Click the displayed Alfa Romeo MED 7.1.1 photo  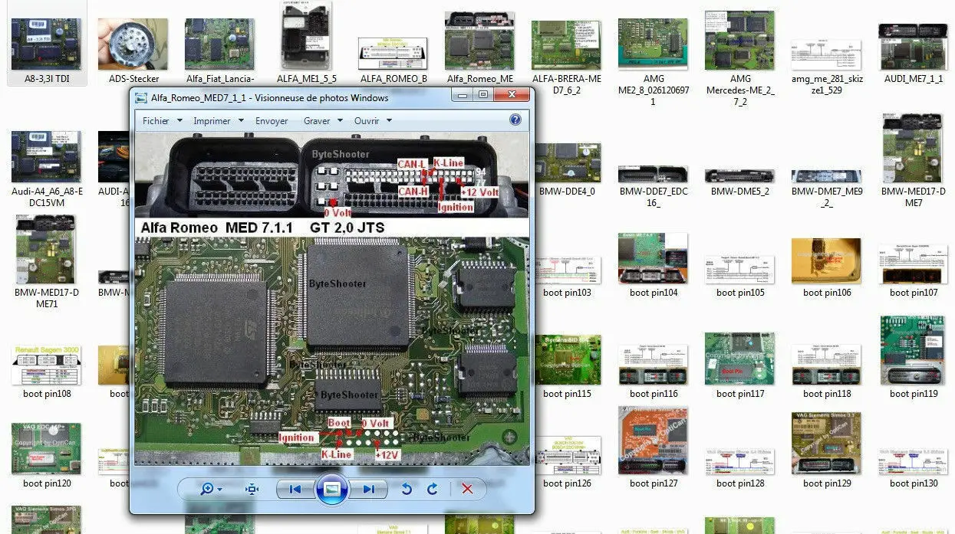[331, 298]
